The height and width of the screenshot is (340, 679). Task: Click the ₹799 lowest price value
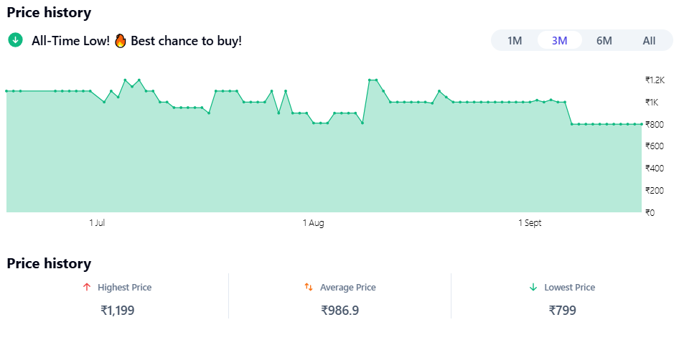coord(563,311)
